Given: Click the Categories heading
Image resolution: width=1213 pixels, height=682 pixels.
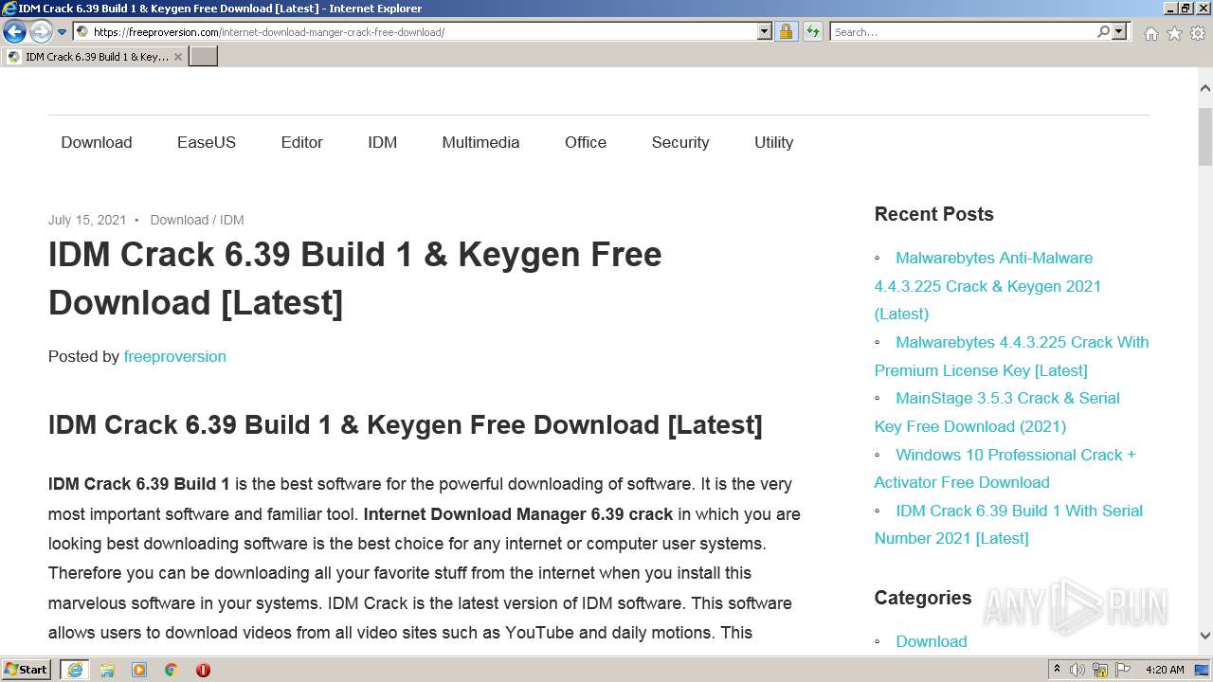Looking at the screenshot, I should pyautogui.click(x=923, y=598).
